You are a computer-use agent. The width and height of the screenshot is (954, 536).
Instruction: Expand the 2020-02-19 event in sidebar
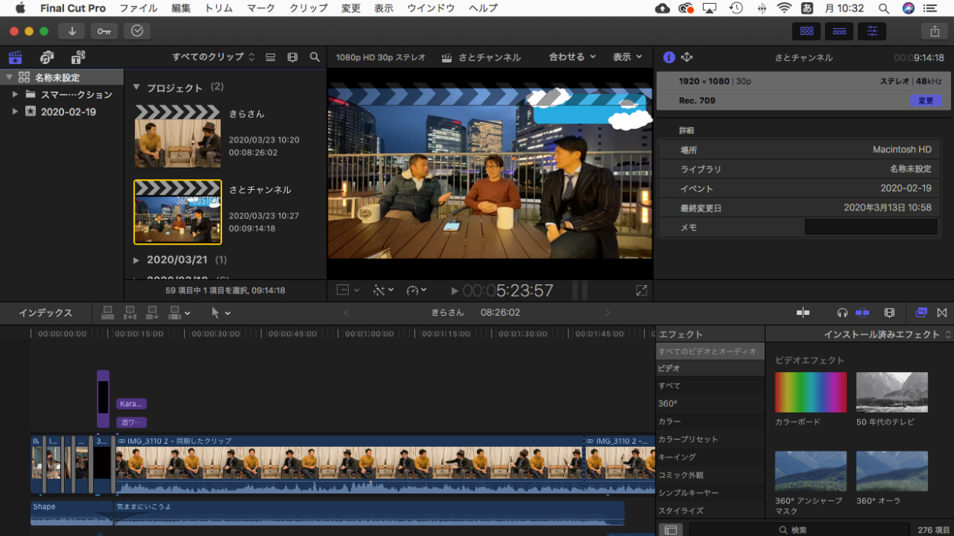click(15, 112)
